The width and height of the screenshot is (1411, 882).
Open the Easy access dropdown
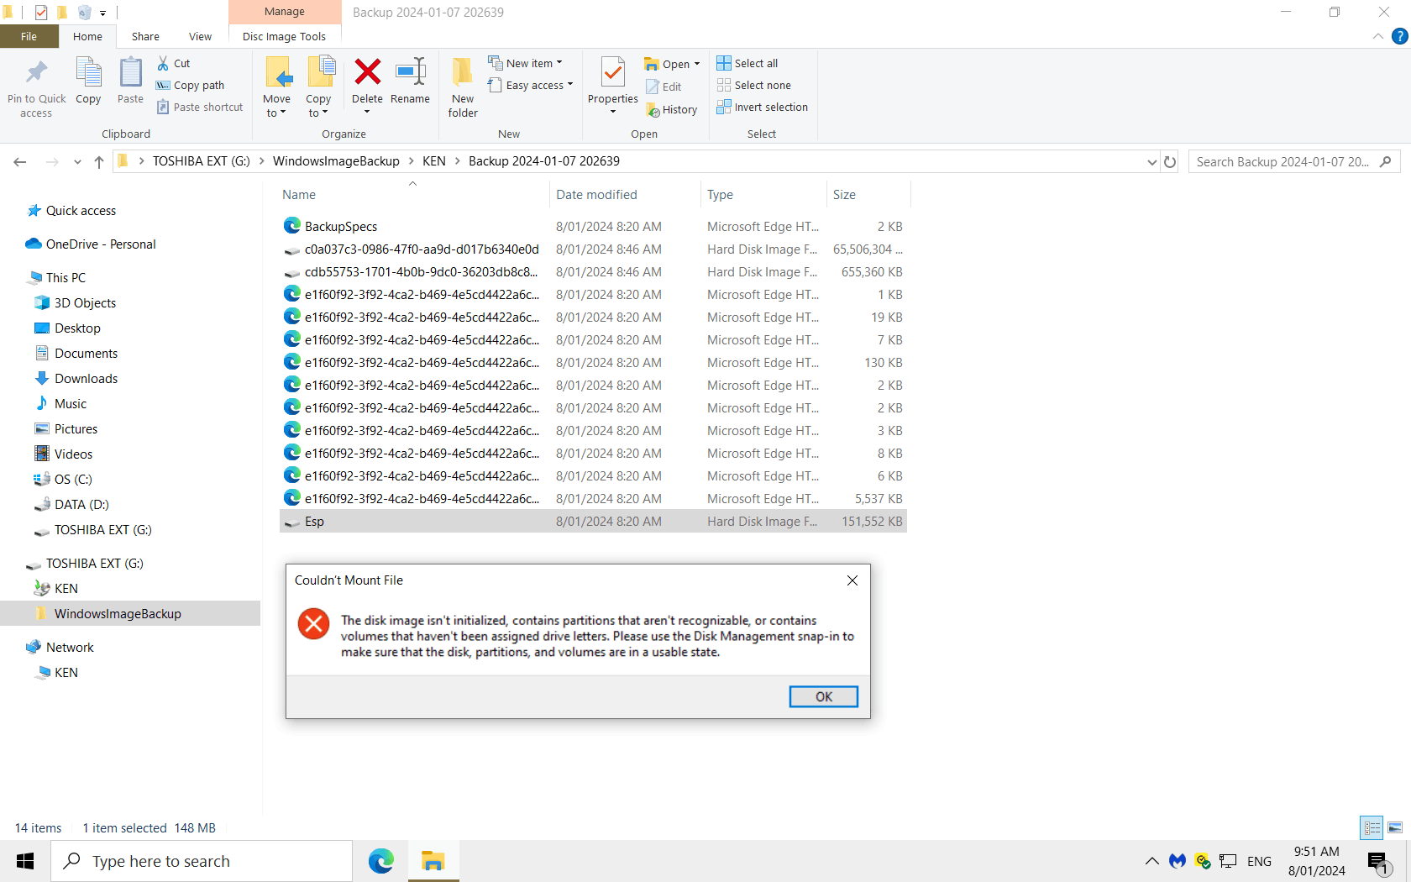(531, 85)
